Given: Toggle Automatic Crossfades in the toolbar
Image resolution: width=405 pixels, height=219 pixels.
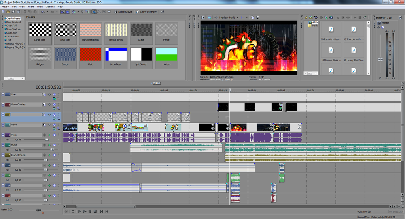Looking at the screenshot, I should 68,11.
